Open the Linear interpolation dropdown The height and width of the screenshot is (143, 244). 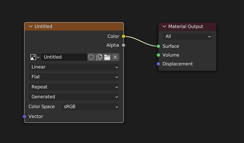tap(74, 67)
